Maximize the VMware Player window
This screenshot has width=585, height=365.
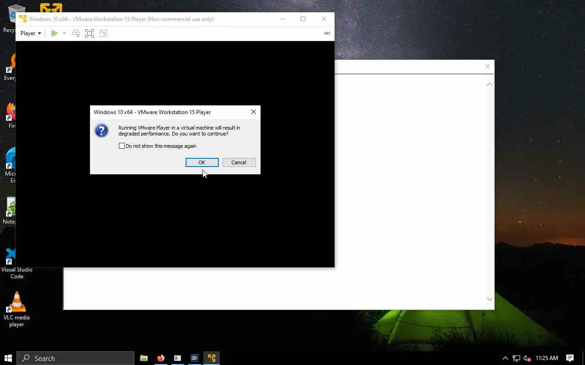[x=303, y=19]
